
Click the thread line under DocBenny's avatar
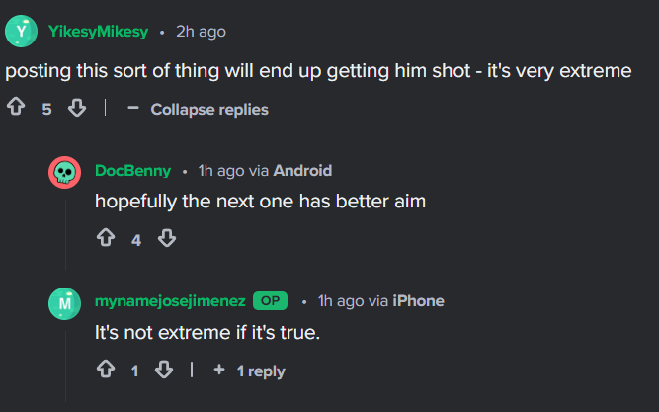(65, 234)
